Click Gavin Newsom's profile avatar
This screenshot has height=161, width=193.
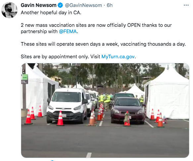[x=9, y=10]
